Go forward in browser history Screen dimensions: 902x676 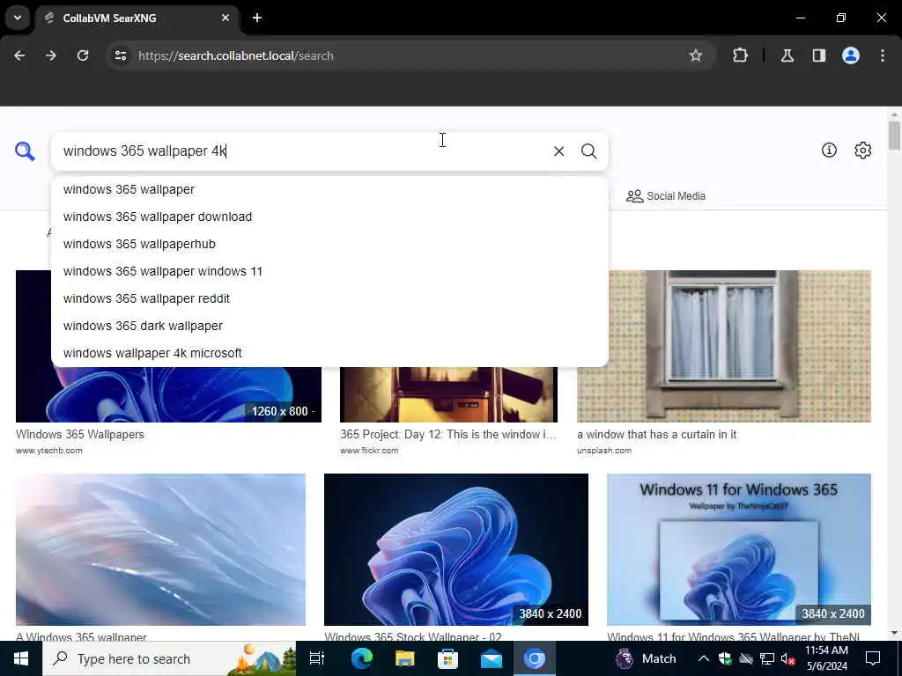tap(51, 55)
